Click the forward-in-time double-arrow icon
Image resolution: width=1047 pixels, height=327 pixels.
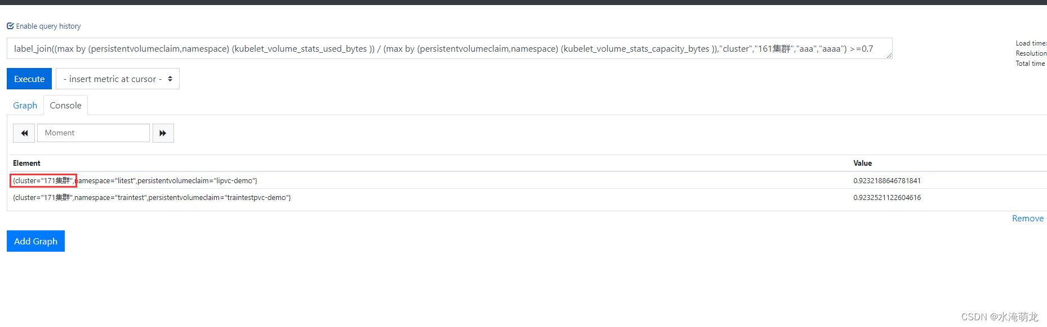(163, 133)
